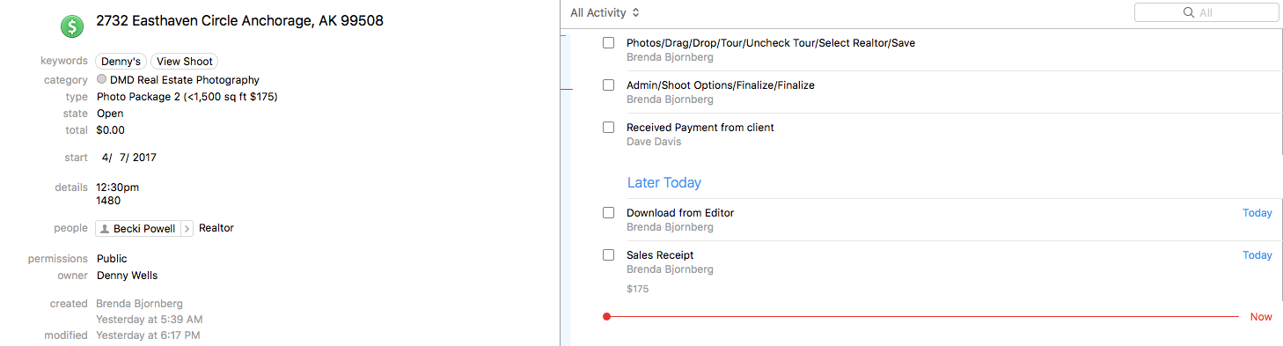Click the gray category dot for DMD Real Estate Photography
1283x346 pixels.
[x=102, y=79]
